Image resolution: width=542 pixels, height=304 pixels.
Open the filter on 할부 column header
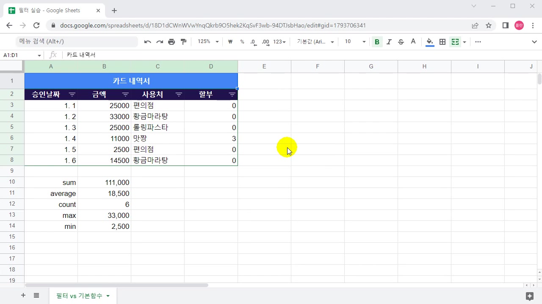pos(232,94)
